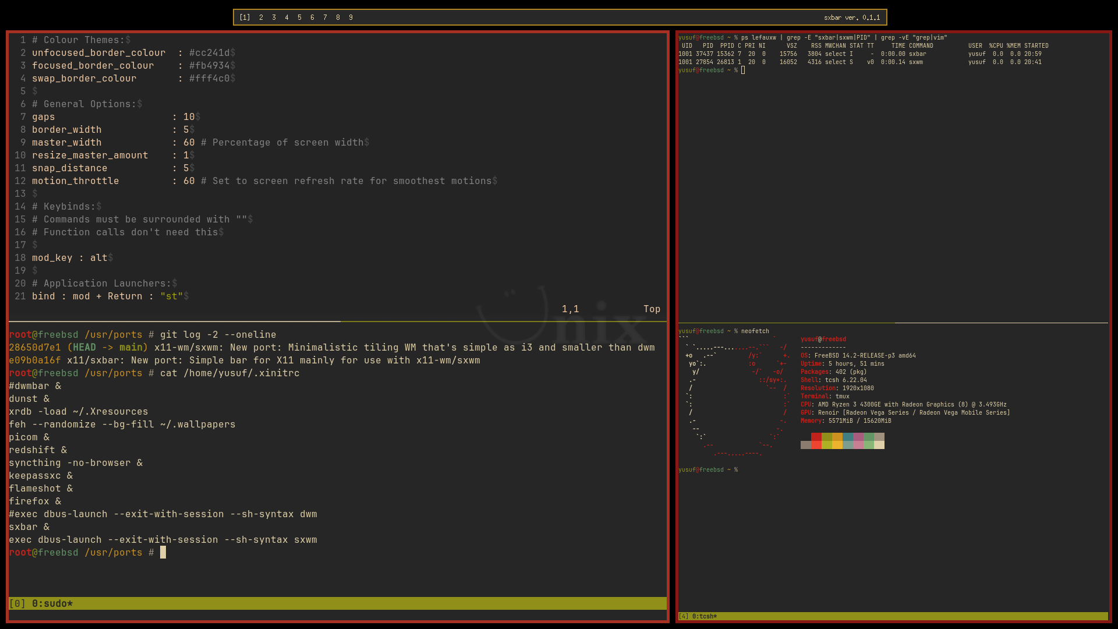Click the root shell prompt cursor block
This screenshot has width=1118, height=629.
tap(163, 552)
